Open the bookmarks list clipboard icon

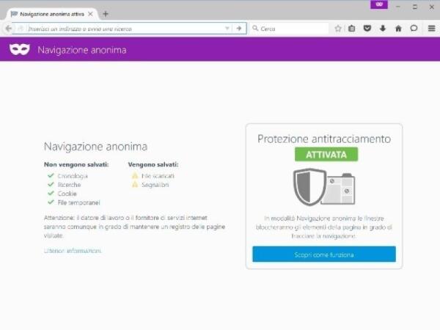(351, 29)
